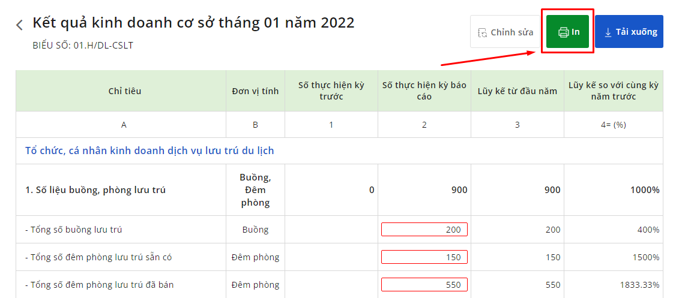Download the report via Tải xuống
Viewport: 679px width, 298px height.
(629, 32)
